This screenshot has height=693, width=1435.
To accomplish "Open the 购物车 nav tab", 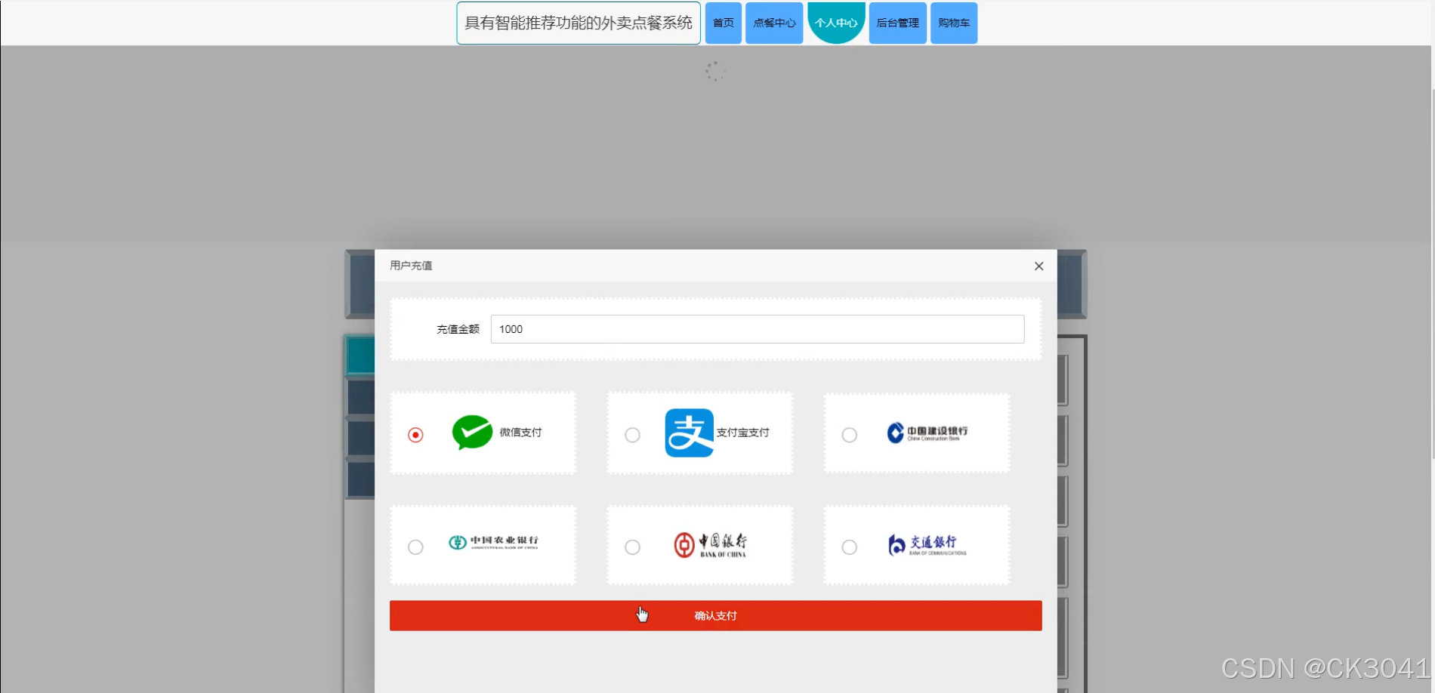I will click(954, 23).
